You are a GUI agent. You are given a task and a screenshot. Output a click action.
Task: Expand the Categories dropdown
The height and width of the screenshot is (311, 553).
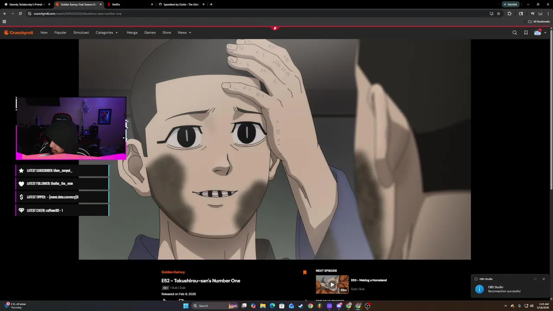(107, 32)
